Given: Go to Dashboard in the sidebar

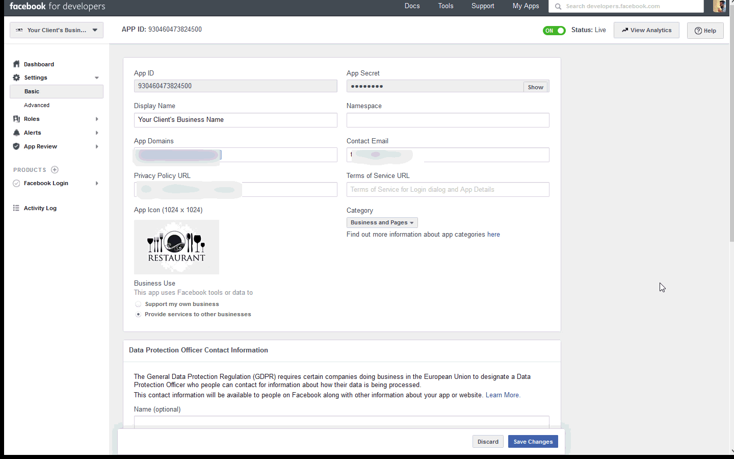Looking at the screenshot, I should point(39,64).
